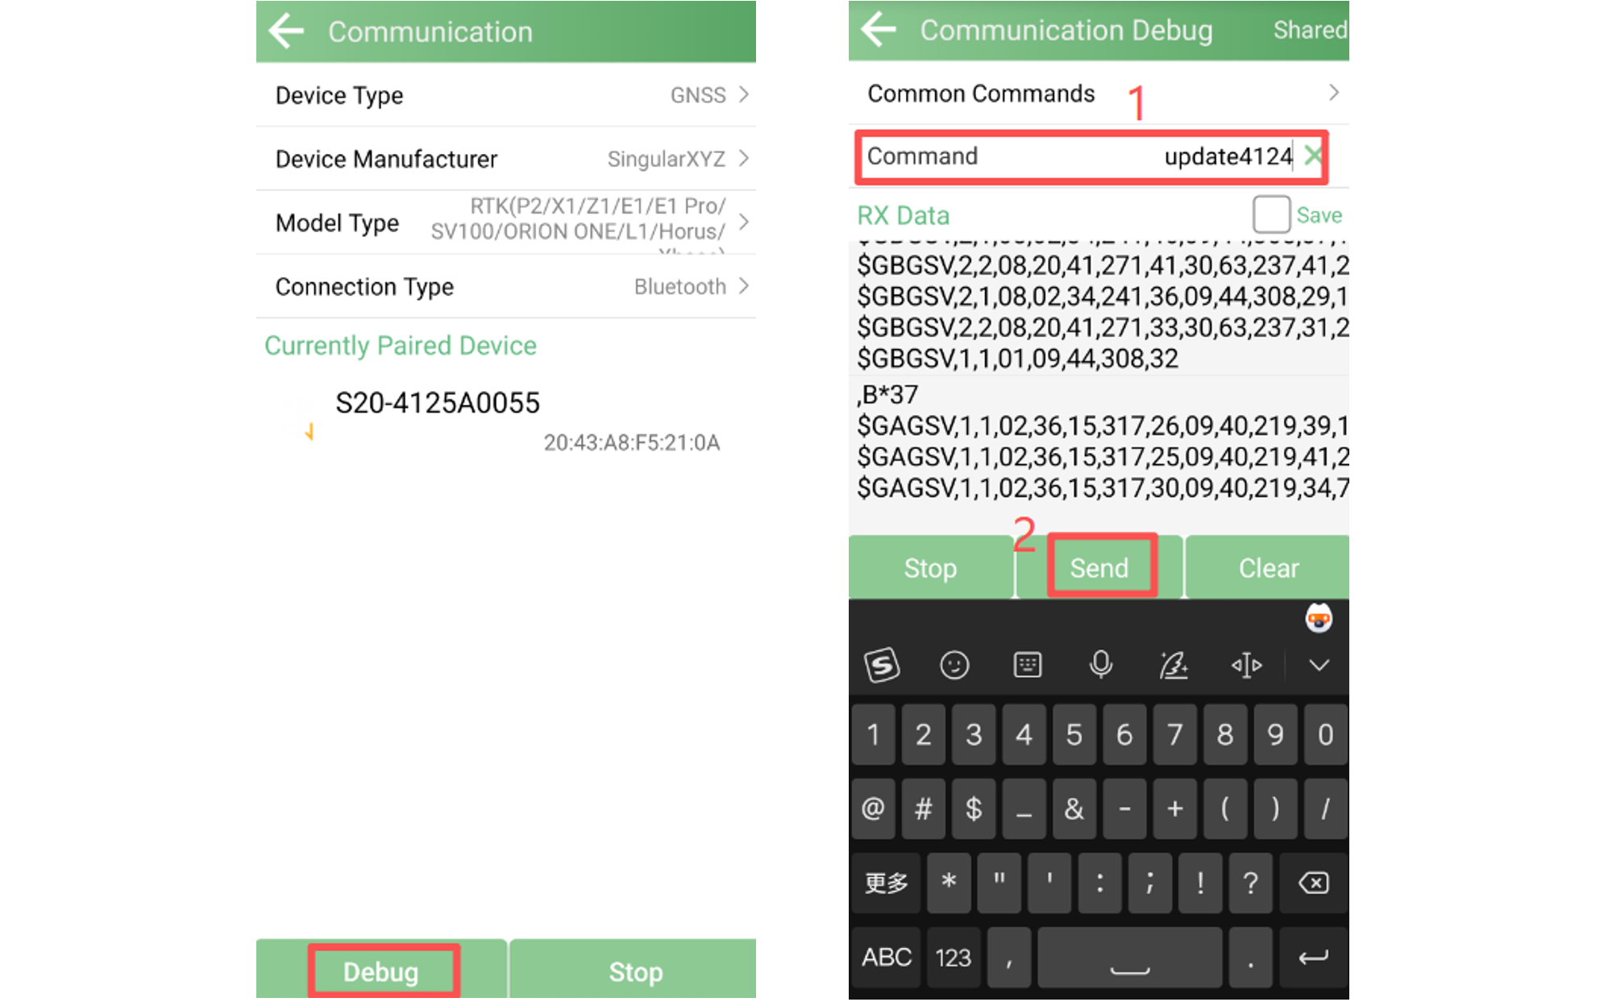Viewport: 1604px width, 1002px height.
Task: Tap the + key
Action: click(1175, 809)
